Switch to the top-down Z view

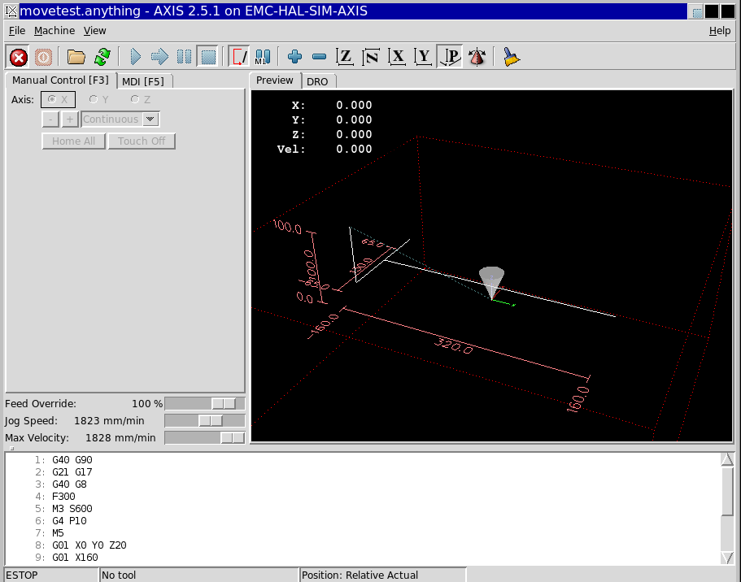click(x=345, y=57)
